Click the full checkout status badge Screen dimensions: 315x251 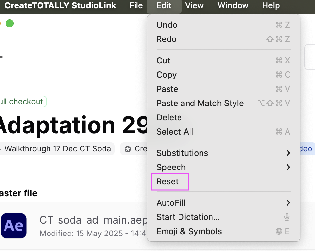click(23, 102)
